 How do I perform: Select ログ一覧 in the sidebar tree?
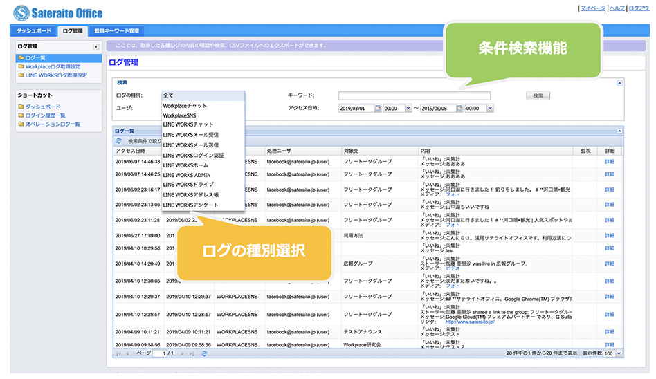click(x=59, y=57)
